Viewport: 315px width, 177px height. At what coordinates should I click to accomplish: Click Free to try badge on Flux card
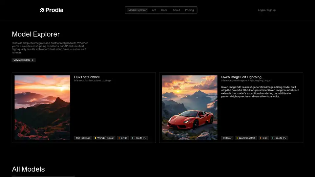[x=139, y=138]
